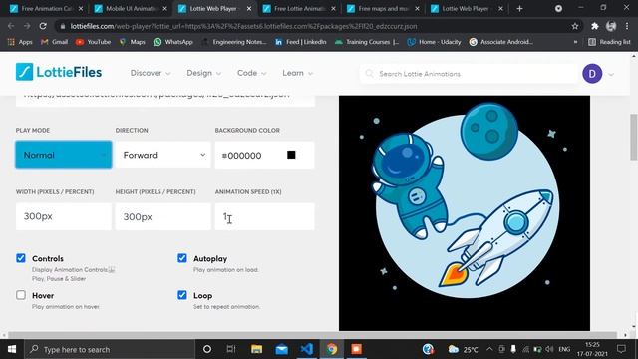The height and width of the screenshot is (359, 638).
Task: Open File Explorer from the taskbar
Action: tap(257, 349)
